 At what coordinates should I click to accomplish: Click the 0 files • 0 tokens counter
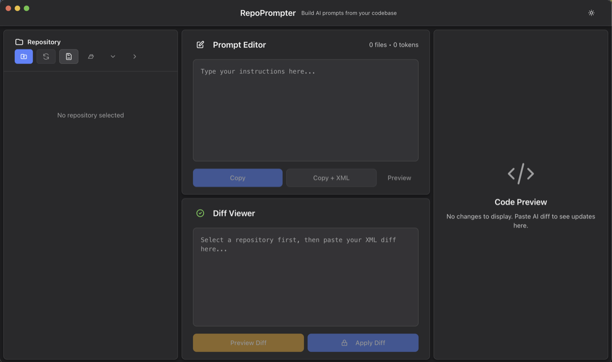[x=394, y=45]
